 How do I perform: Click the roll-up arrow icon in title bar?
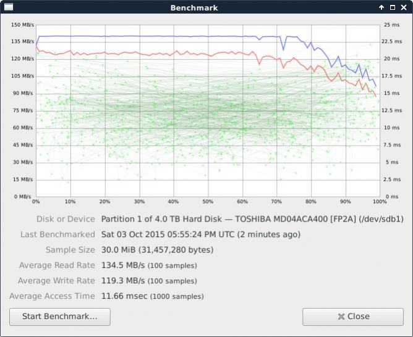(x=381, y=7)
